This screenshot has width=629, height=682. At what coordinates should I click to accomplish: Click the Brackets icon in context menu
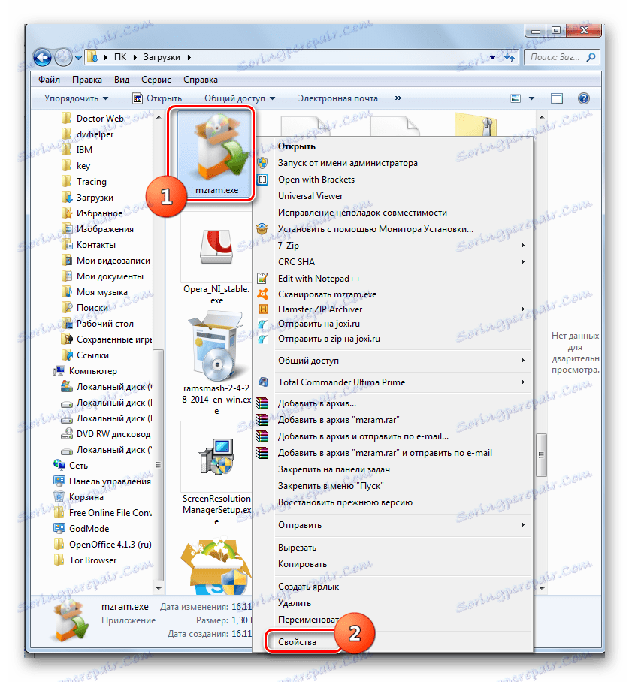[x=262, y=180]
